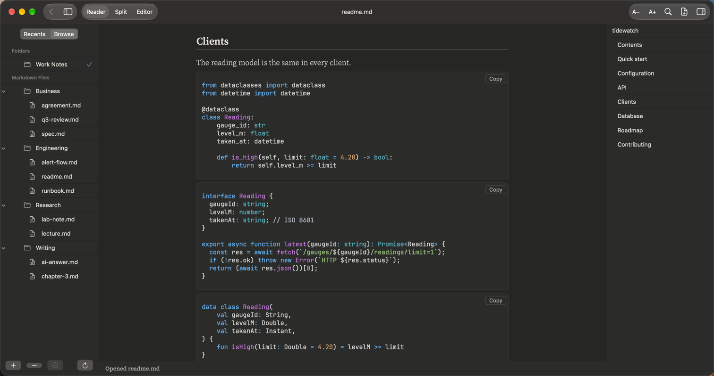
Task: Click the 'Opened readme.md' status text
Action: click(132, 368)
